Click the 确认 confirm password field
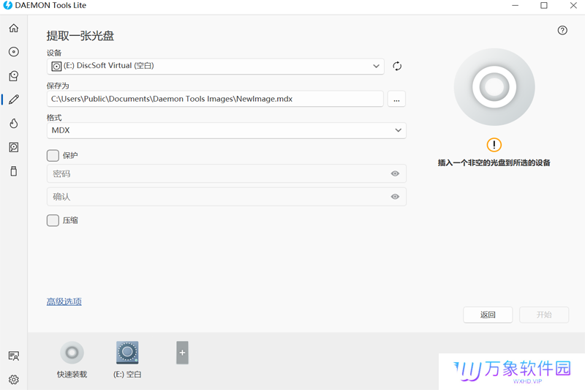Viewport: 585px width, 390px height. 227,197
